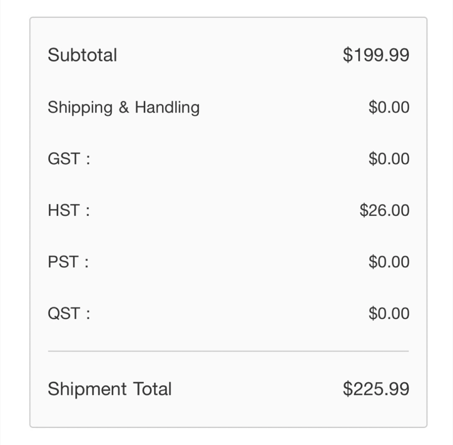The width and height of the screenshot is (453, 445).
Task: Select the GST $0.00 amount
Action: click(389, 159)
